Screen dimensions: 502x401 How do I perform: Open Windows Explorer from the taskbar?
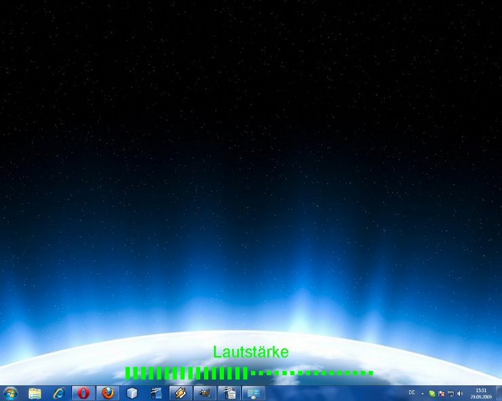tap(35, 393)
